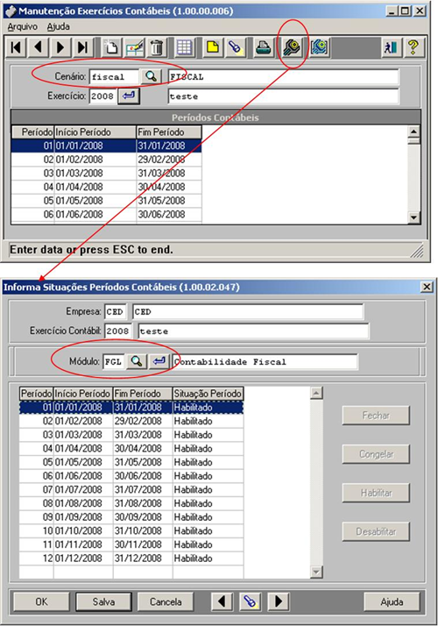Click scroll down arrow in Períodos Contábeis list
The image size is (438, 626).
(x=413, y=217)
